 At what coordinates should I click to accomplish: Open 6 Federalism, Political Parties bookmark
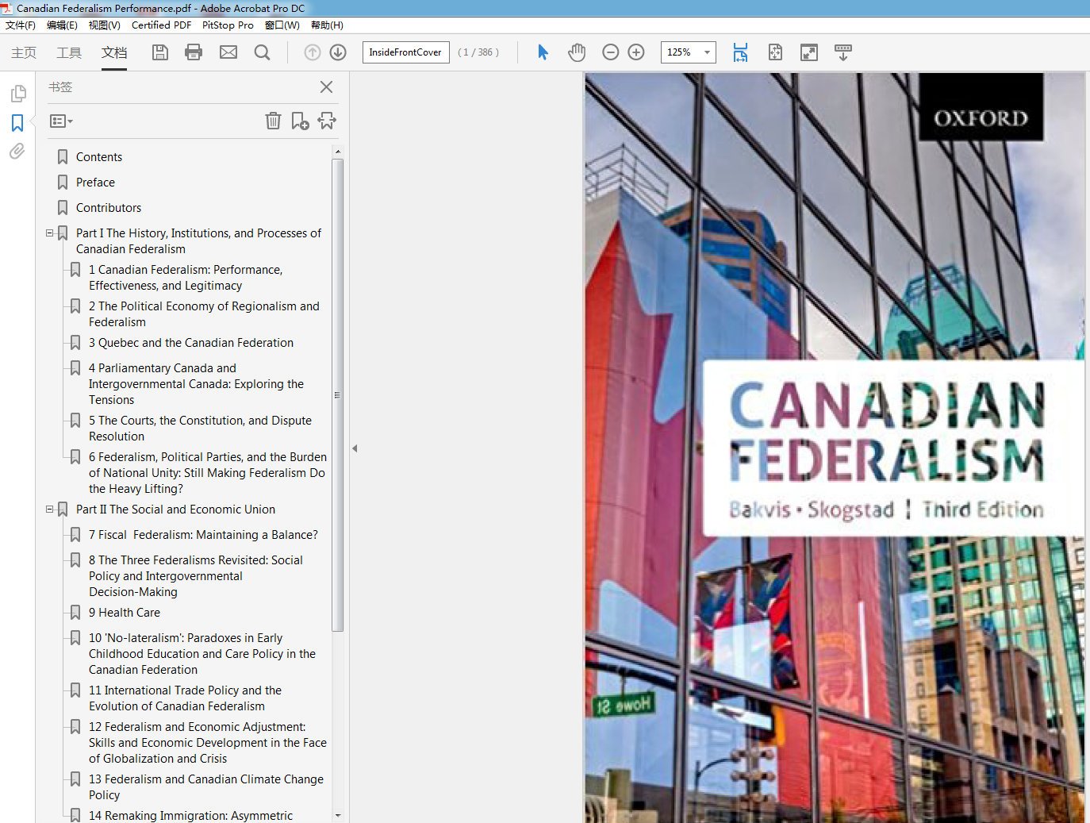coord(208,473)
